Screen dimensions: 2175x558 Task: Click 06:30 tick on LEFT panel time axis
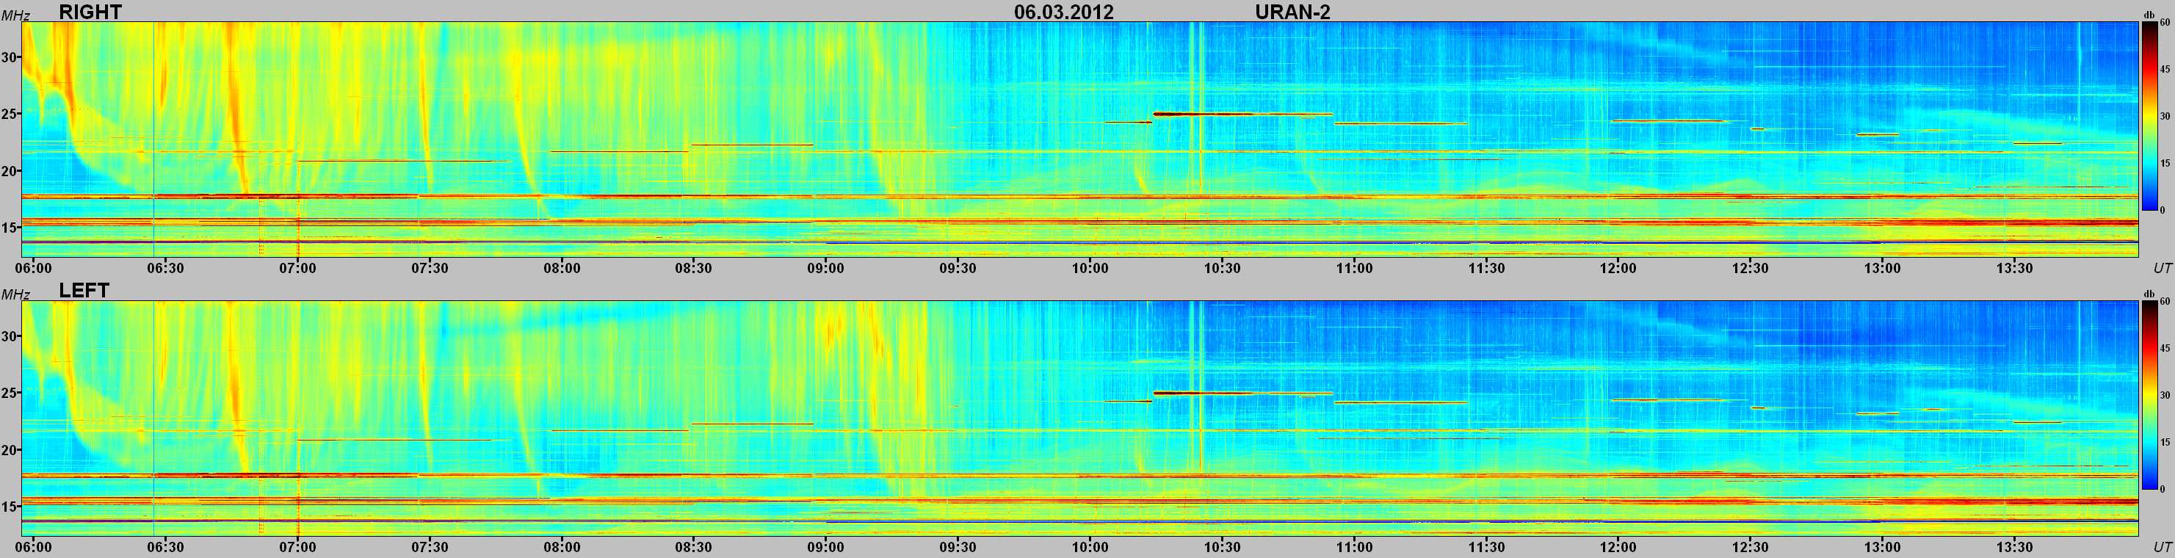pyautogui.click(x=164, y=546)
